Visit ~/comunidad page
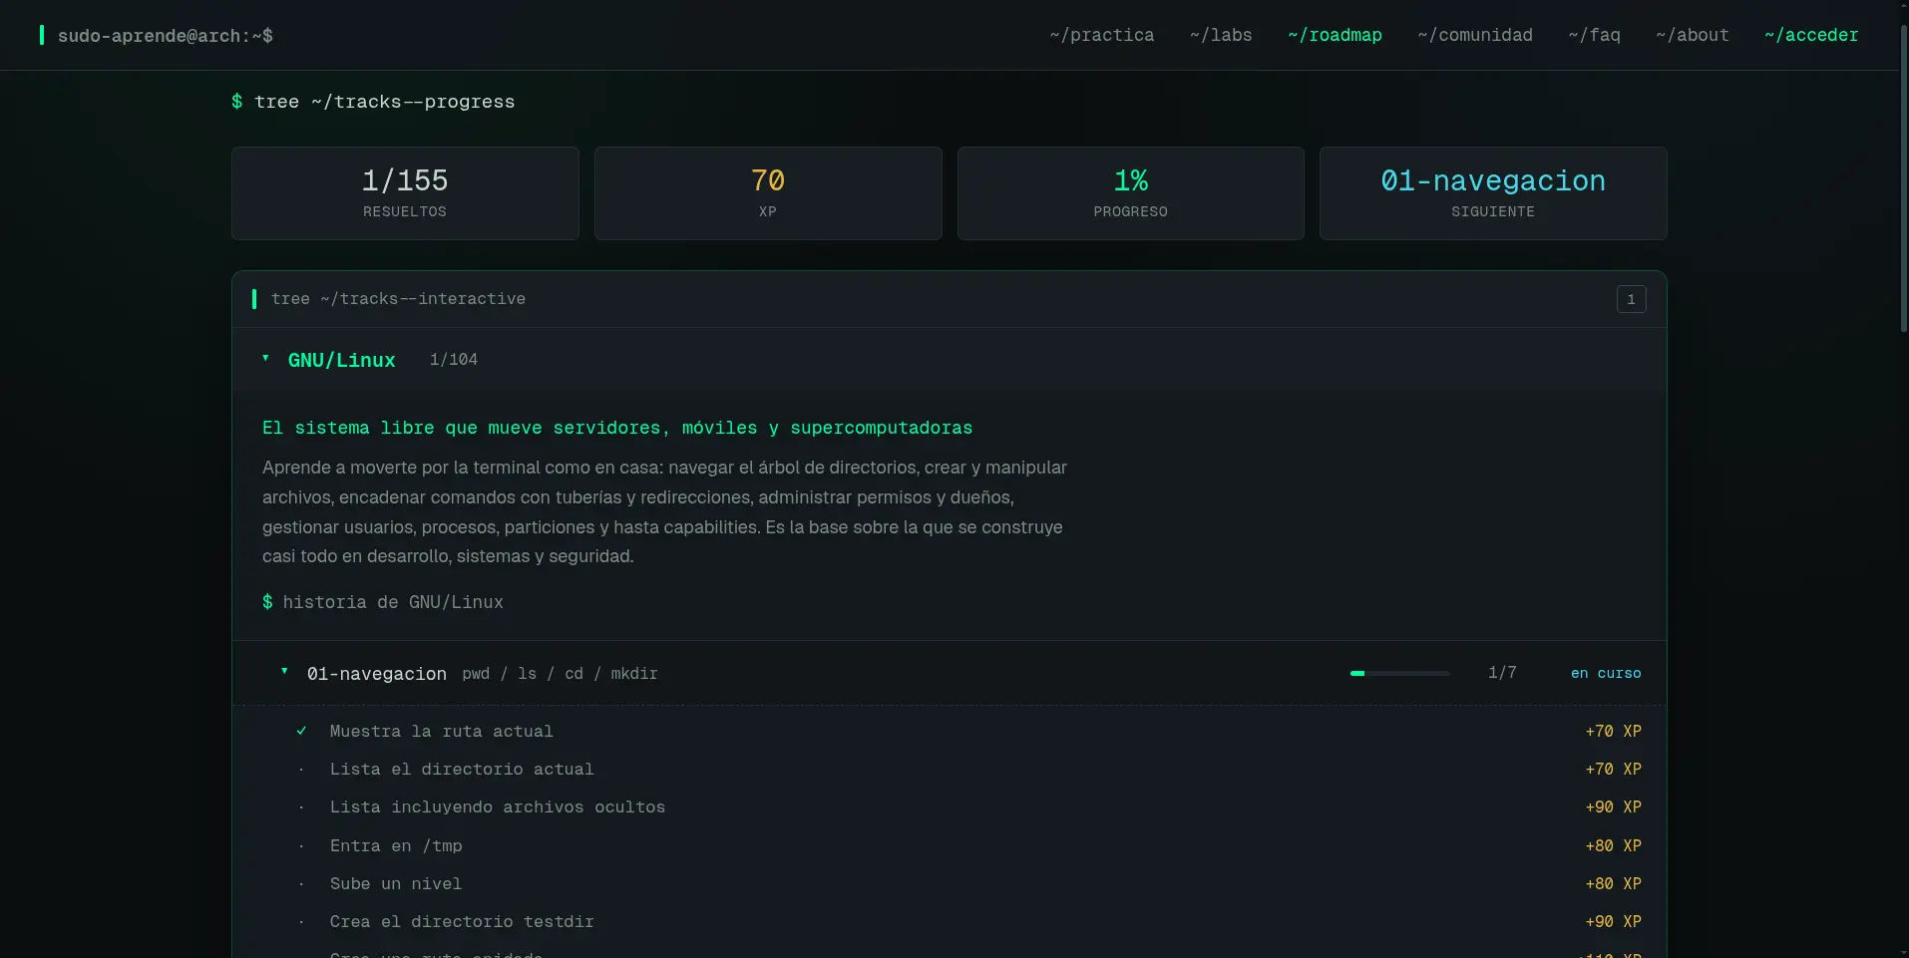 pyautogui.click(x=1475, y=35)
